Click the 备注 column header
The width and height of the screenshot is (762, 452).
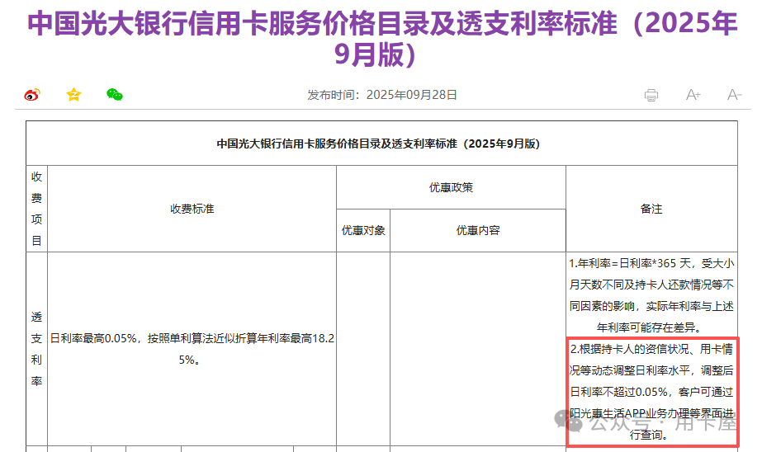[651, 209]
